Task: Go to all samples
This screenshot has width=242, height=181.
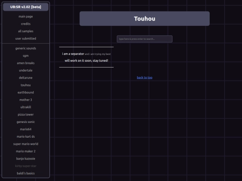Action: click(26, 31)
